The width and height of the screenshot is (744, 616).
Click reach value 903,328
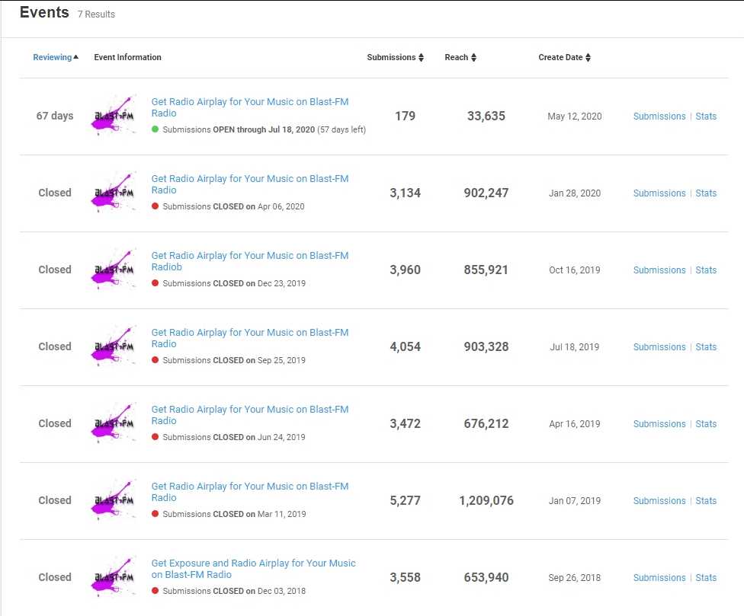[486, 346]
